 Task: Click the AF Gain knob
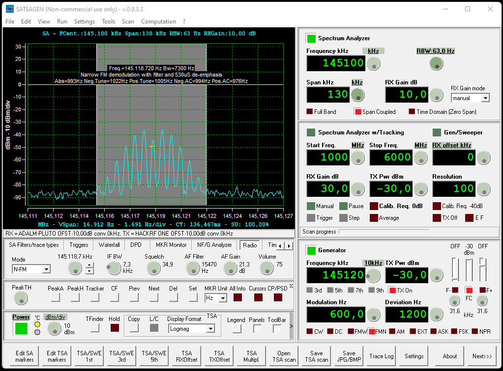click(230, 268)
